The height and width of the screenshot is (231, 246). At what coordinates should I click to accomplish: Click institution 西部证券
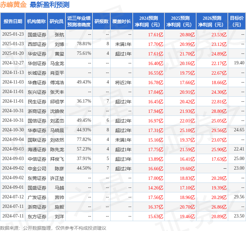pyautogui.click(x=37, y=44)
